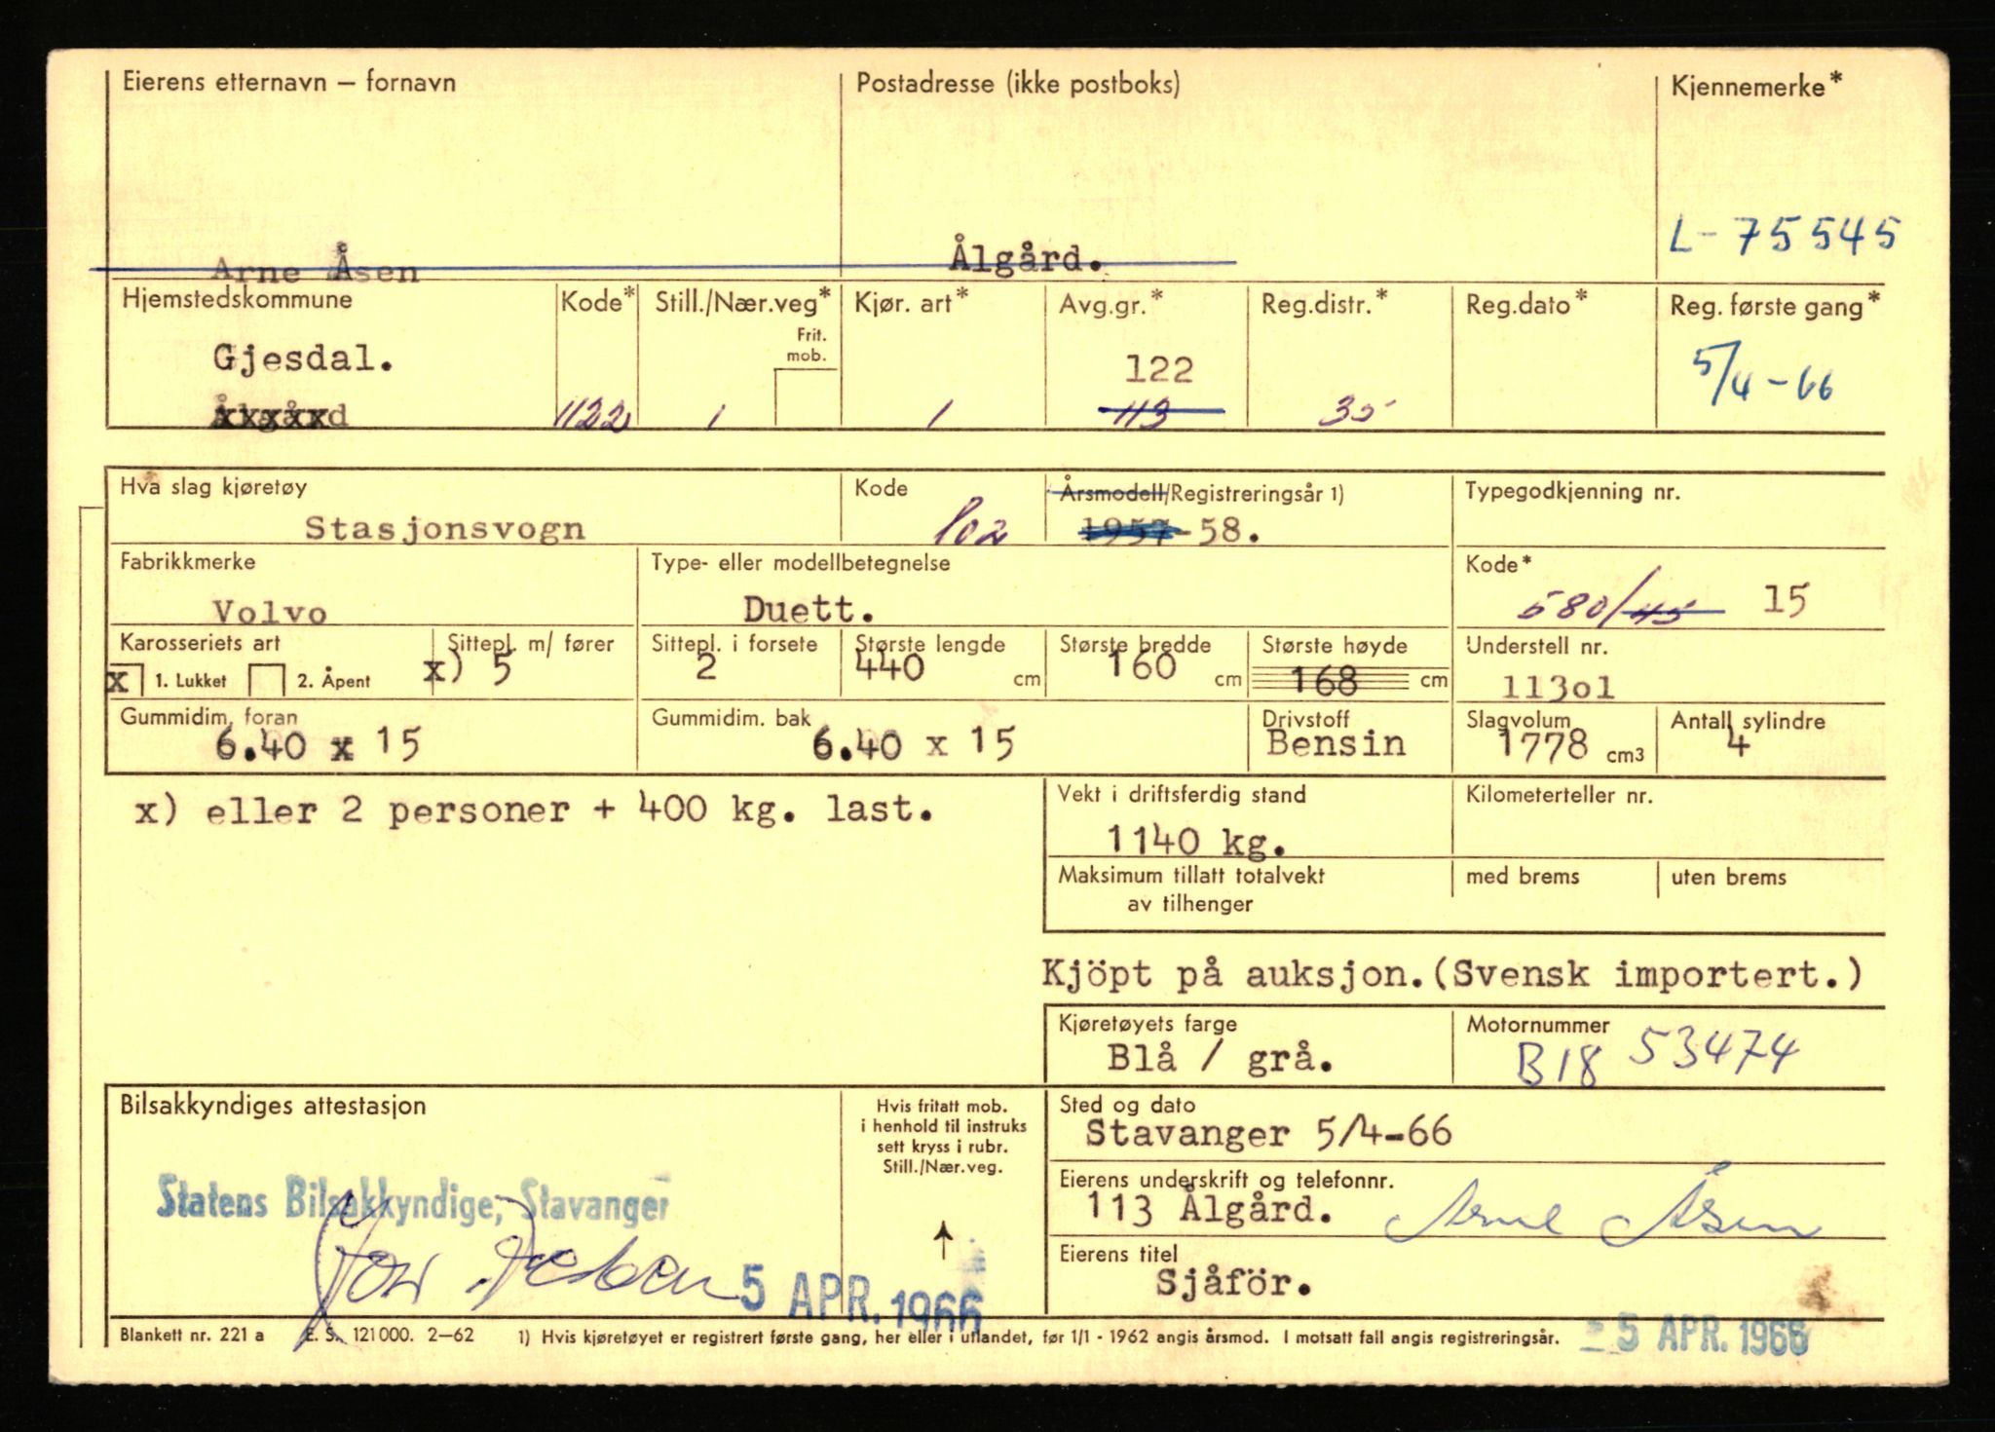Click the make 'Volvo'
The width and height of the screenshot is (1995, 1432).
click(270, 612)
